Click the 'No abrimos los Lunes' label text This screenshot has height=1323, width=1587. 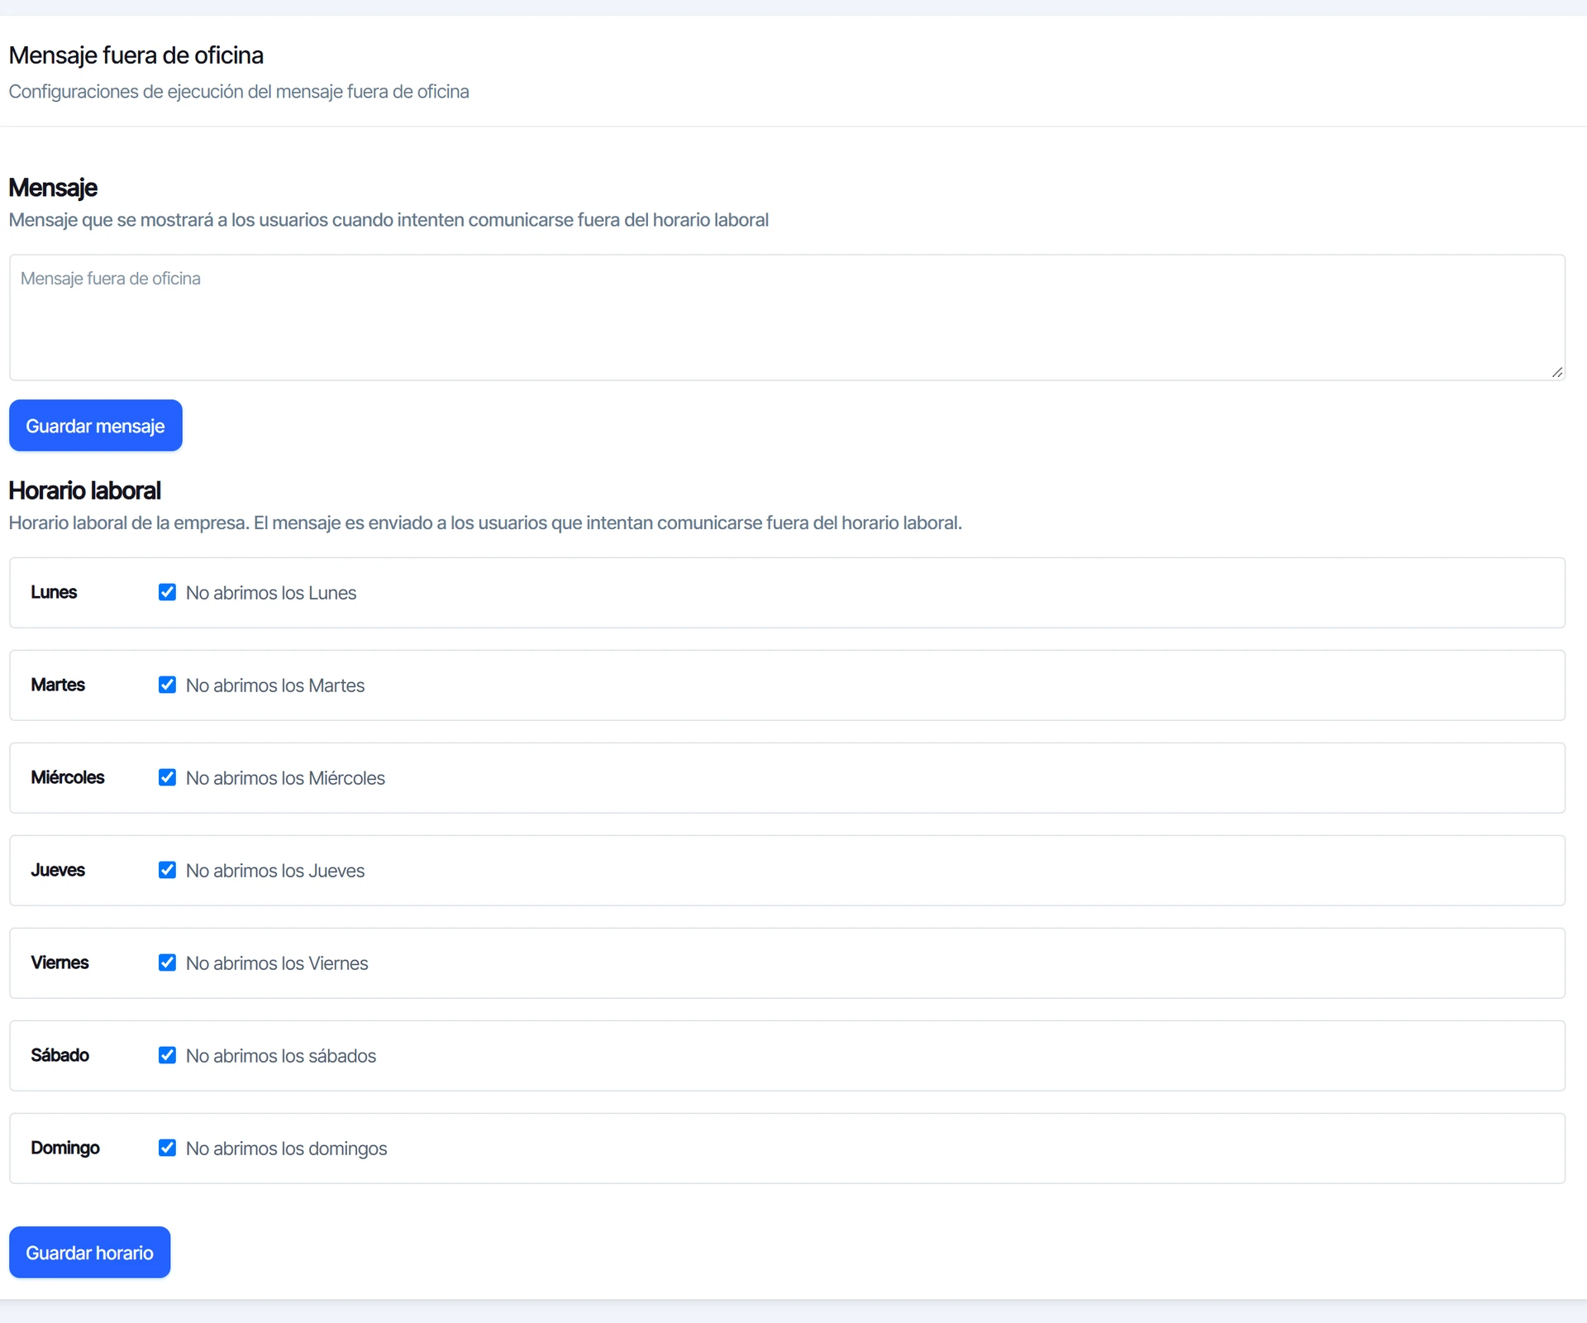[x=271, y=593]
